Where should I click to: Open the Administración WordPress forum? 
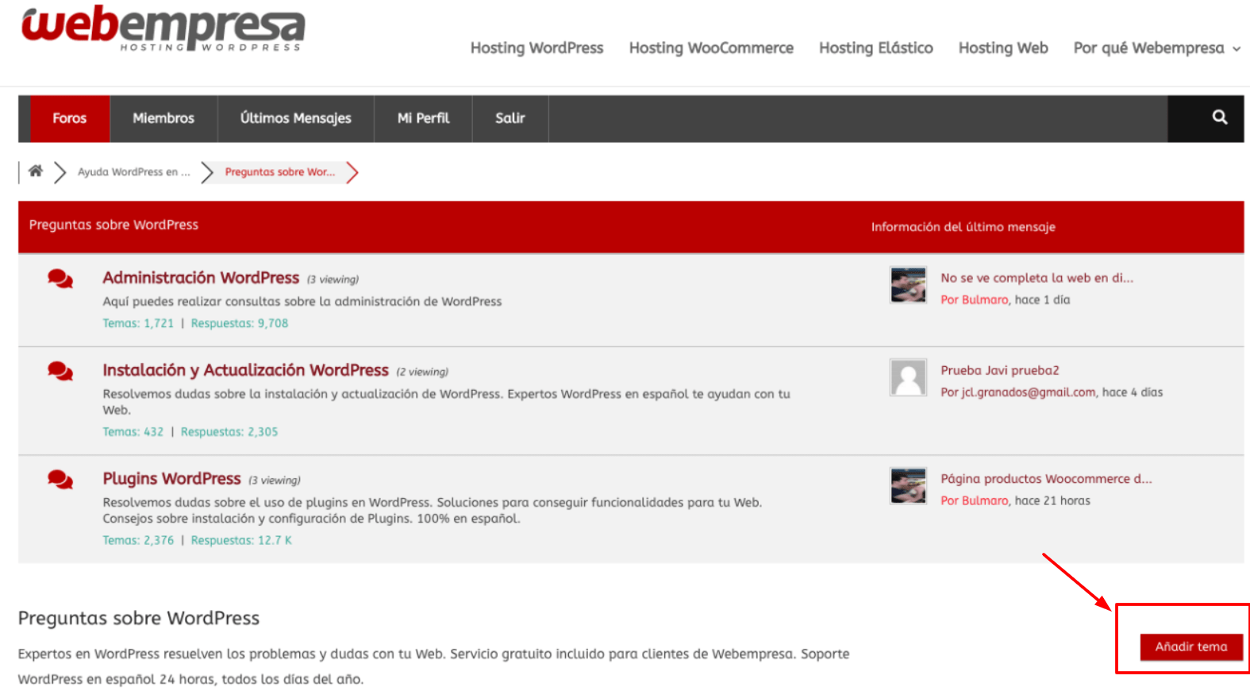(x=201, y=277)
